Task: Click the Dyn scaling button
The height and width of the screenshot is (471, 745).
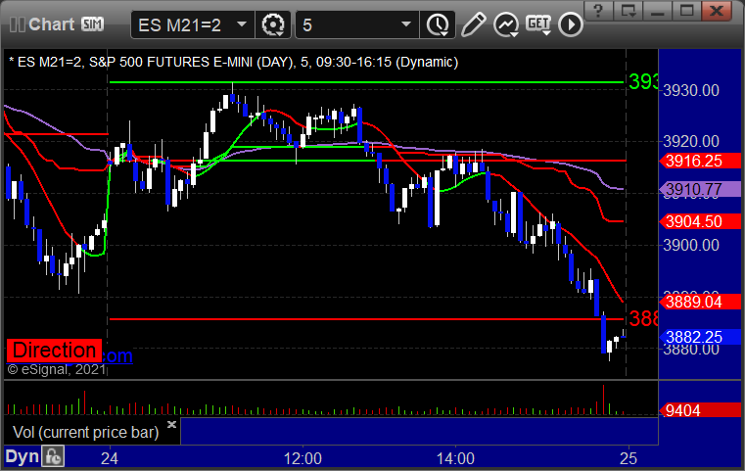Action: pyautogui.click(x=22, y=456)
